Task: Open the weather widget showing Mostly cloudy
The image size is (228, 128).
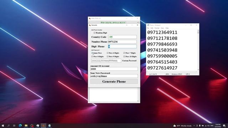Action: (182, 126)
